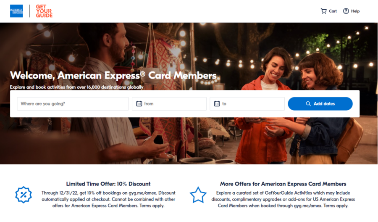378x222 pixels.
Task: Click the blue star offers icon
Action: click(198, 195)
